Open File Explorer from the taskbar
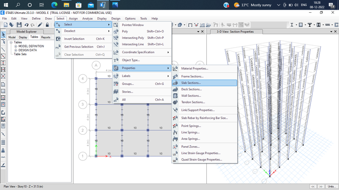The width and height of the screenshot is (339, 190). click(x=67, y=5)
